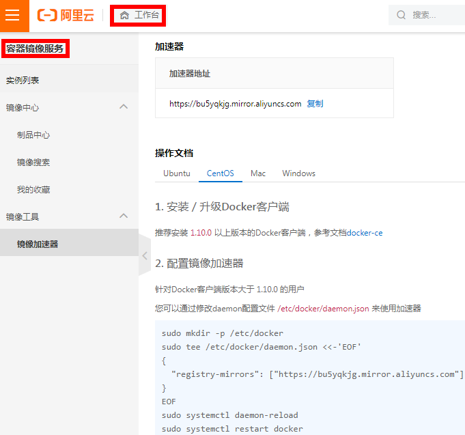Click the sudo systemctl restart docker line
The image size is (465, 435).
pyautogui.click(x=232, y=429)
